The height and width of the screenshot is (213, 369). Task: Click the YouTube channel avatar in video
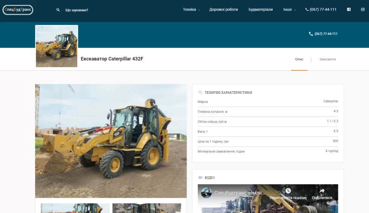(x=206, y=193)
